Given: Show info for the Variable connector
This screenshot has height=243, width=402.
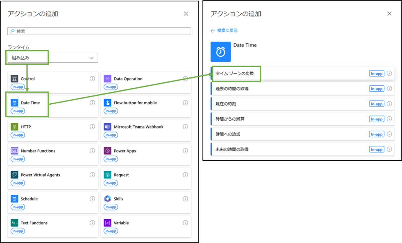Looking at the screenshot, I should tap(185, 223).
